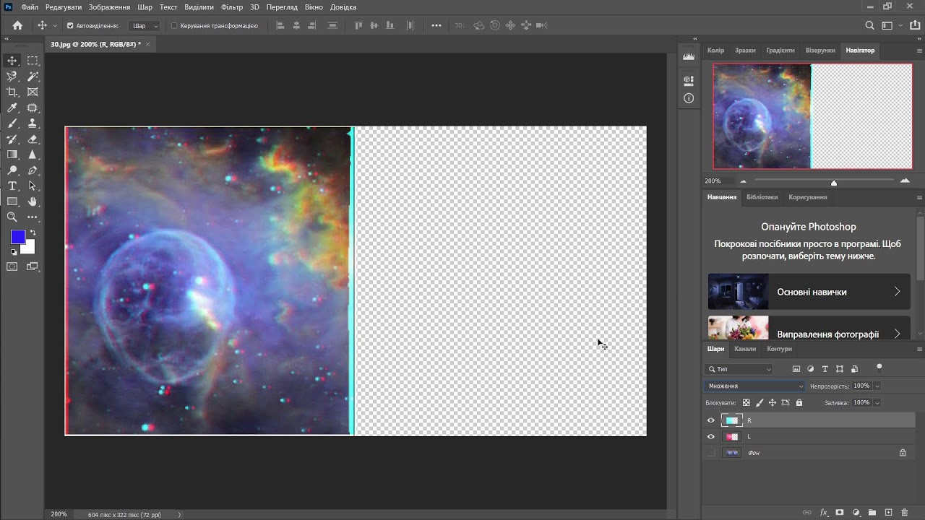Open workspace switcher dropdown
The height and width of the screenshot is (520, 925).
[891, 25]
